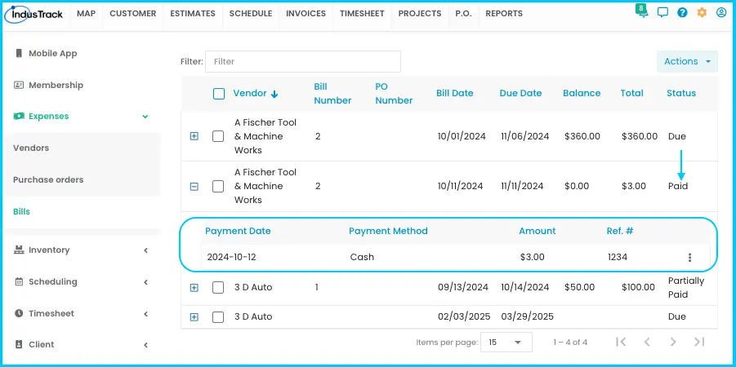Viewport: 736px width, 367px height.
Task: Open the notifications bell with badge 8
Action: click(642, 11)
